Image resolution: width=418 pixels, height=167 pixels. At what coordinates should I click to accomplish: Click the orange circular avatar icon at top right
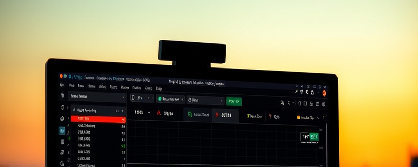324,93
